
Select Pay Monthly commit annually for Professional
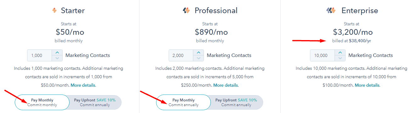[183, 102]
